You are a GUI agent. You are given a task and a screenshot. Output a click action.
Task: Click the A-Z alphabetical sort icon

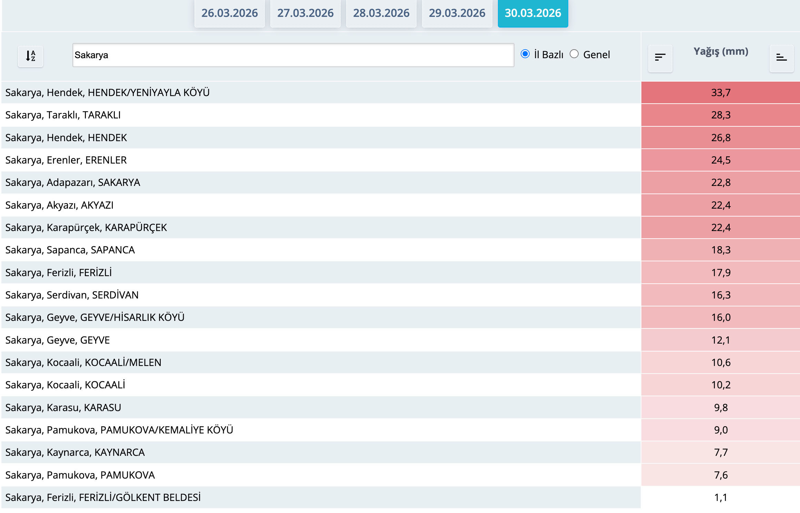pos(30,56)
